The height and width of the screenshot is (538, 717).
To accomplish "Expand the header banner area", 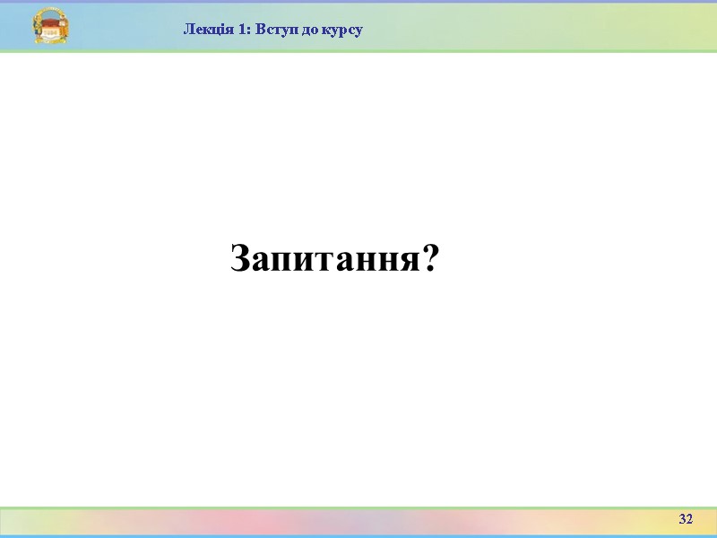I will [x=358, y=27].
